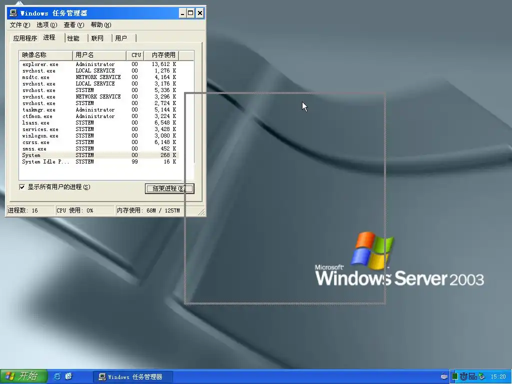Select the System Idle P... process
The height and width of the screenshot is (384, 512).
click(99, 162)
